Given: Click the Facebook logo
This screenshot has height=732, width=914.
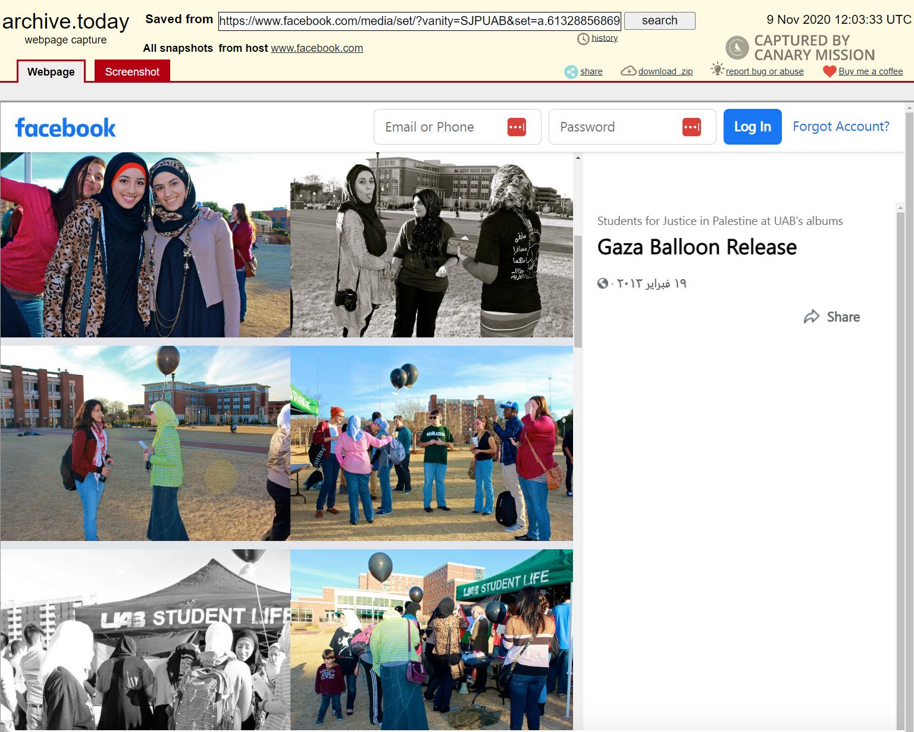Looking at the screenshot, I should (x=65, y=127).
